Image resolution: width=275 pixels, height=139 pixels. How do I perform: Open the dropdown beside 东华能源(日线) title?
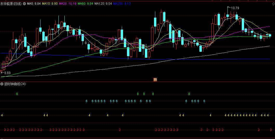(x=24, y=4)
